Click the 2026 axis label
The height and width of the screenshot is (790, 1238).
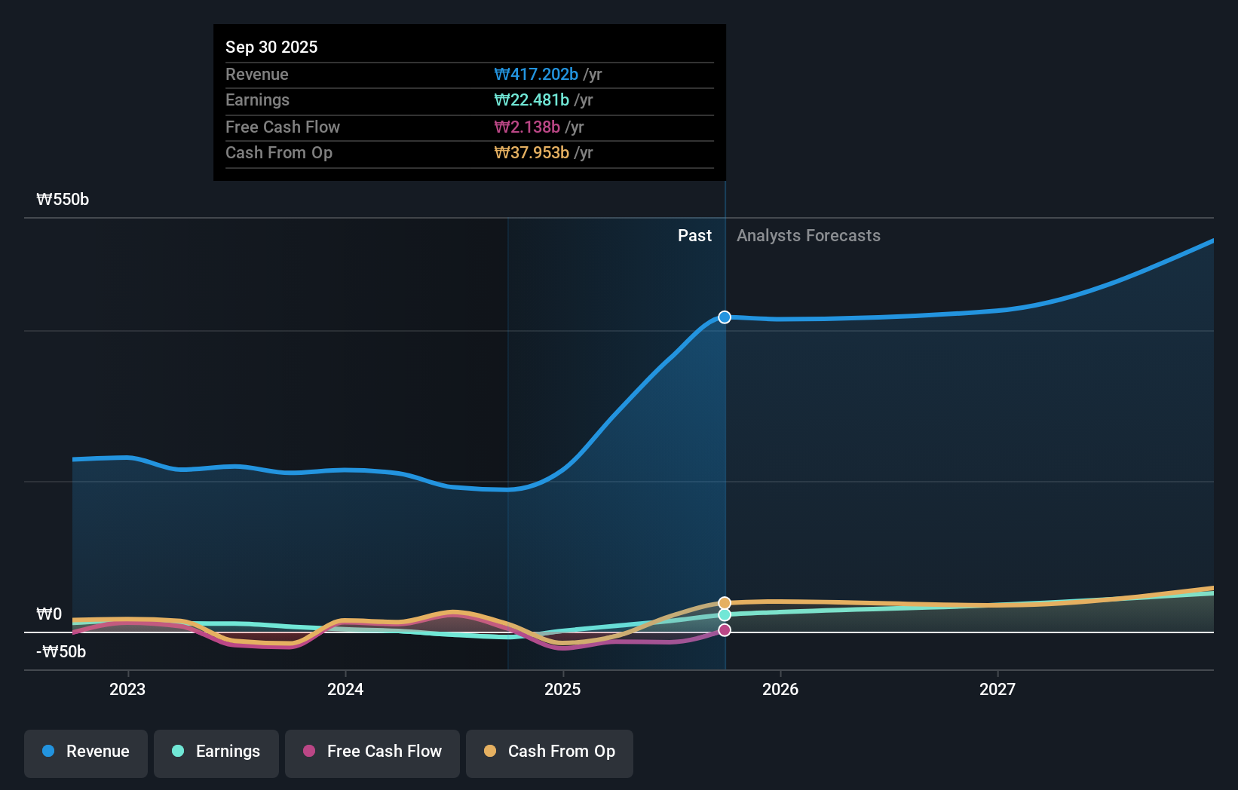[x=781, y=688]
